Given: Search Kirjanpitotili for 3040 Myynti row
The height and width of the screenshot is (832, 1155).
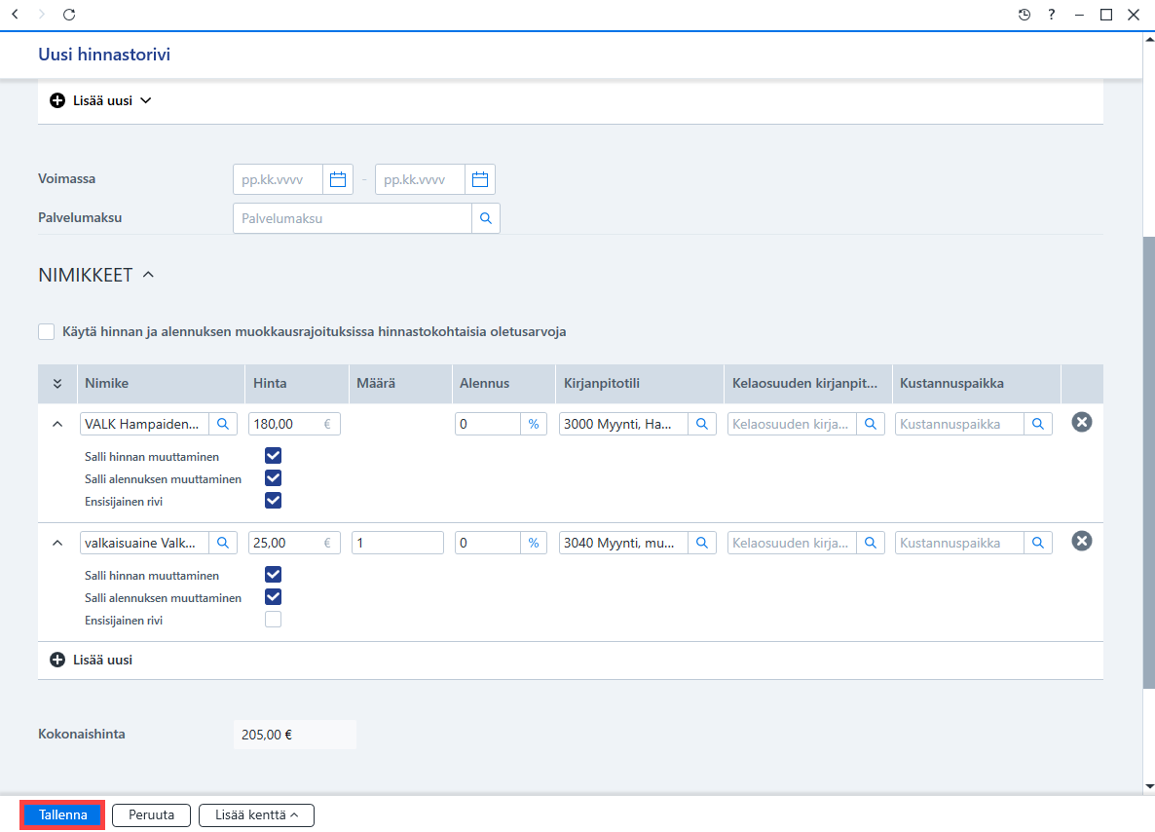Looking at the screenshot, I should (x=702, y=543).
